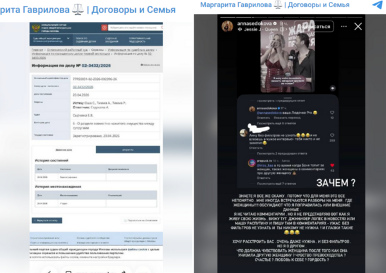Open story three-dots options menu
The width and height of the screenshot is (386, 273).
click(x=344, y=26)
